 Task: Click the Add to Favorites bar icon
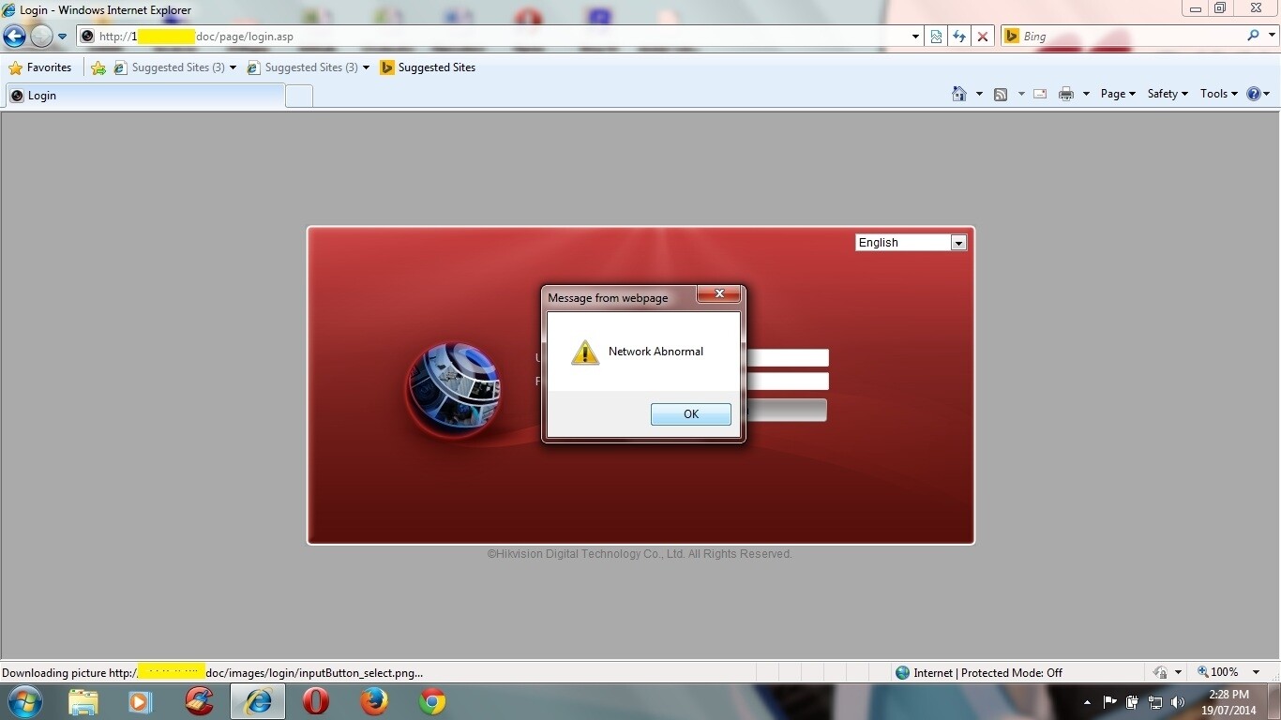click(x=98, y=67)
